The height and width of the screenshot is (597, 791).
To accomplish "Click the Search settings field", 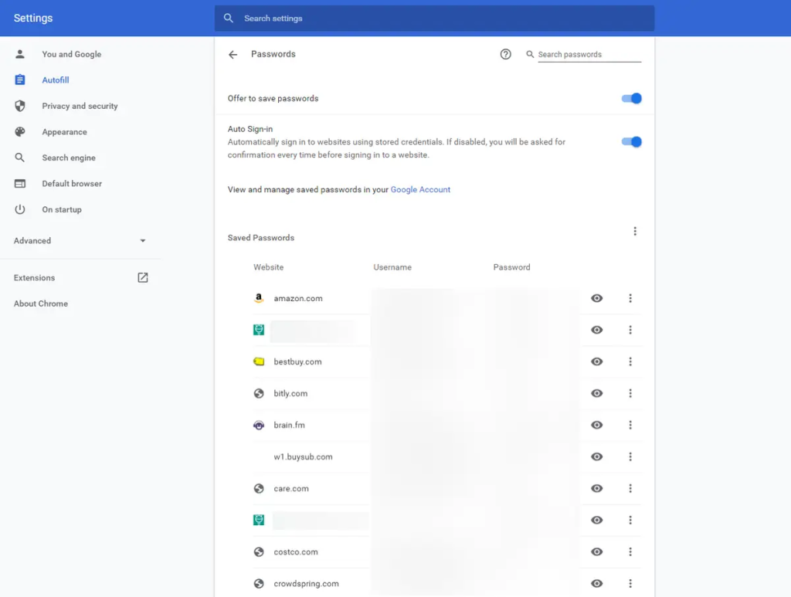I will click(x=434, y=19).
